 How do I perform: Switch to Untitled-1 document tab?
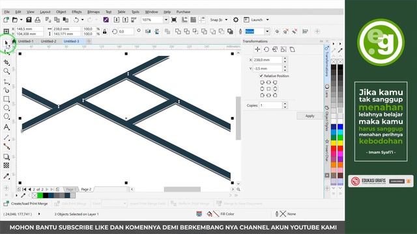25,41
